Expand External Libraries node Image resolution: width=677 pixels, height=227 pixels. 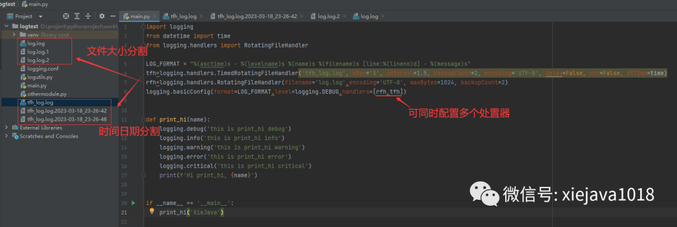[6, 128]
